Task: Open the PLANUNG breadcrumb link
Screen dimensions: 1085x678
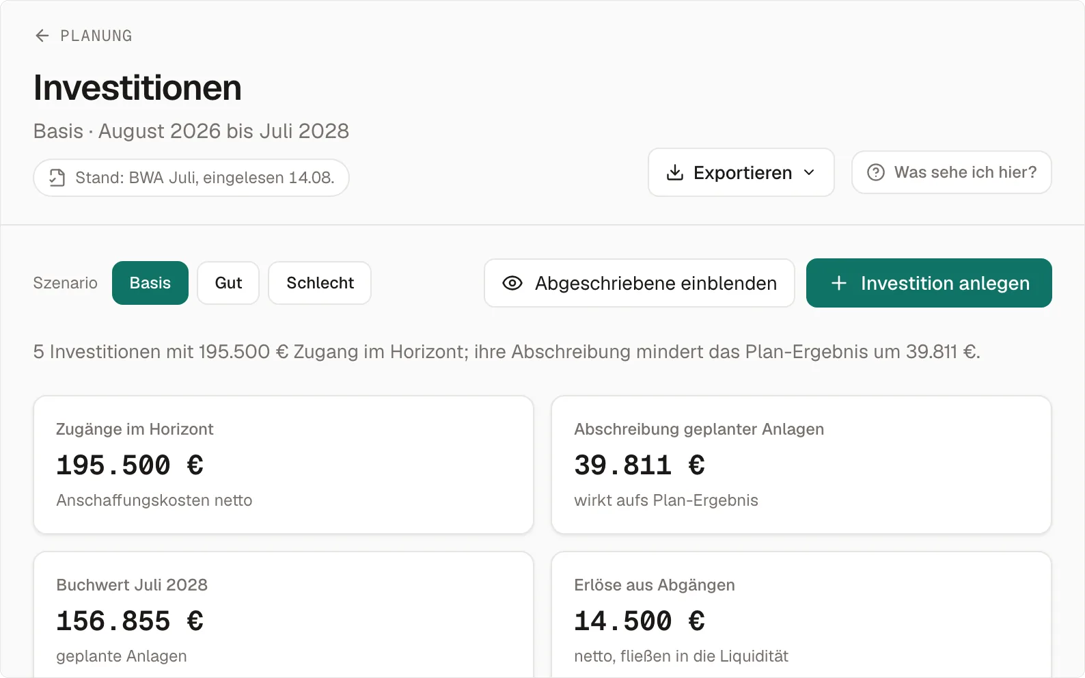Action: pos(96,36)
